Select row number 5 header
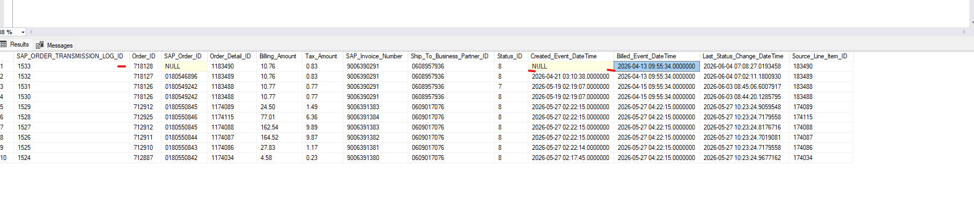The height and width of the screenshot is (206, 974). tap(6, 107)
